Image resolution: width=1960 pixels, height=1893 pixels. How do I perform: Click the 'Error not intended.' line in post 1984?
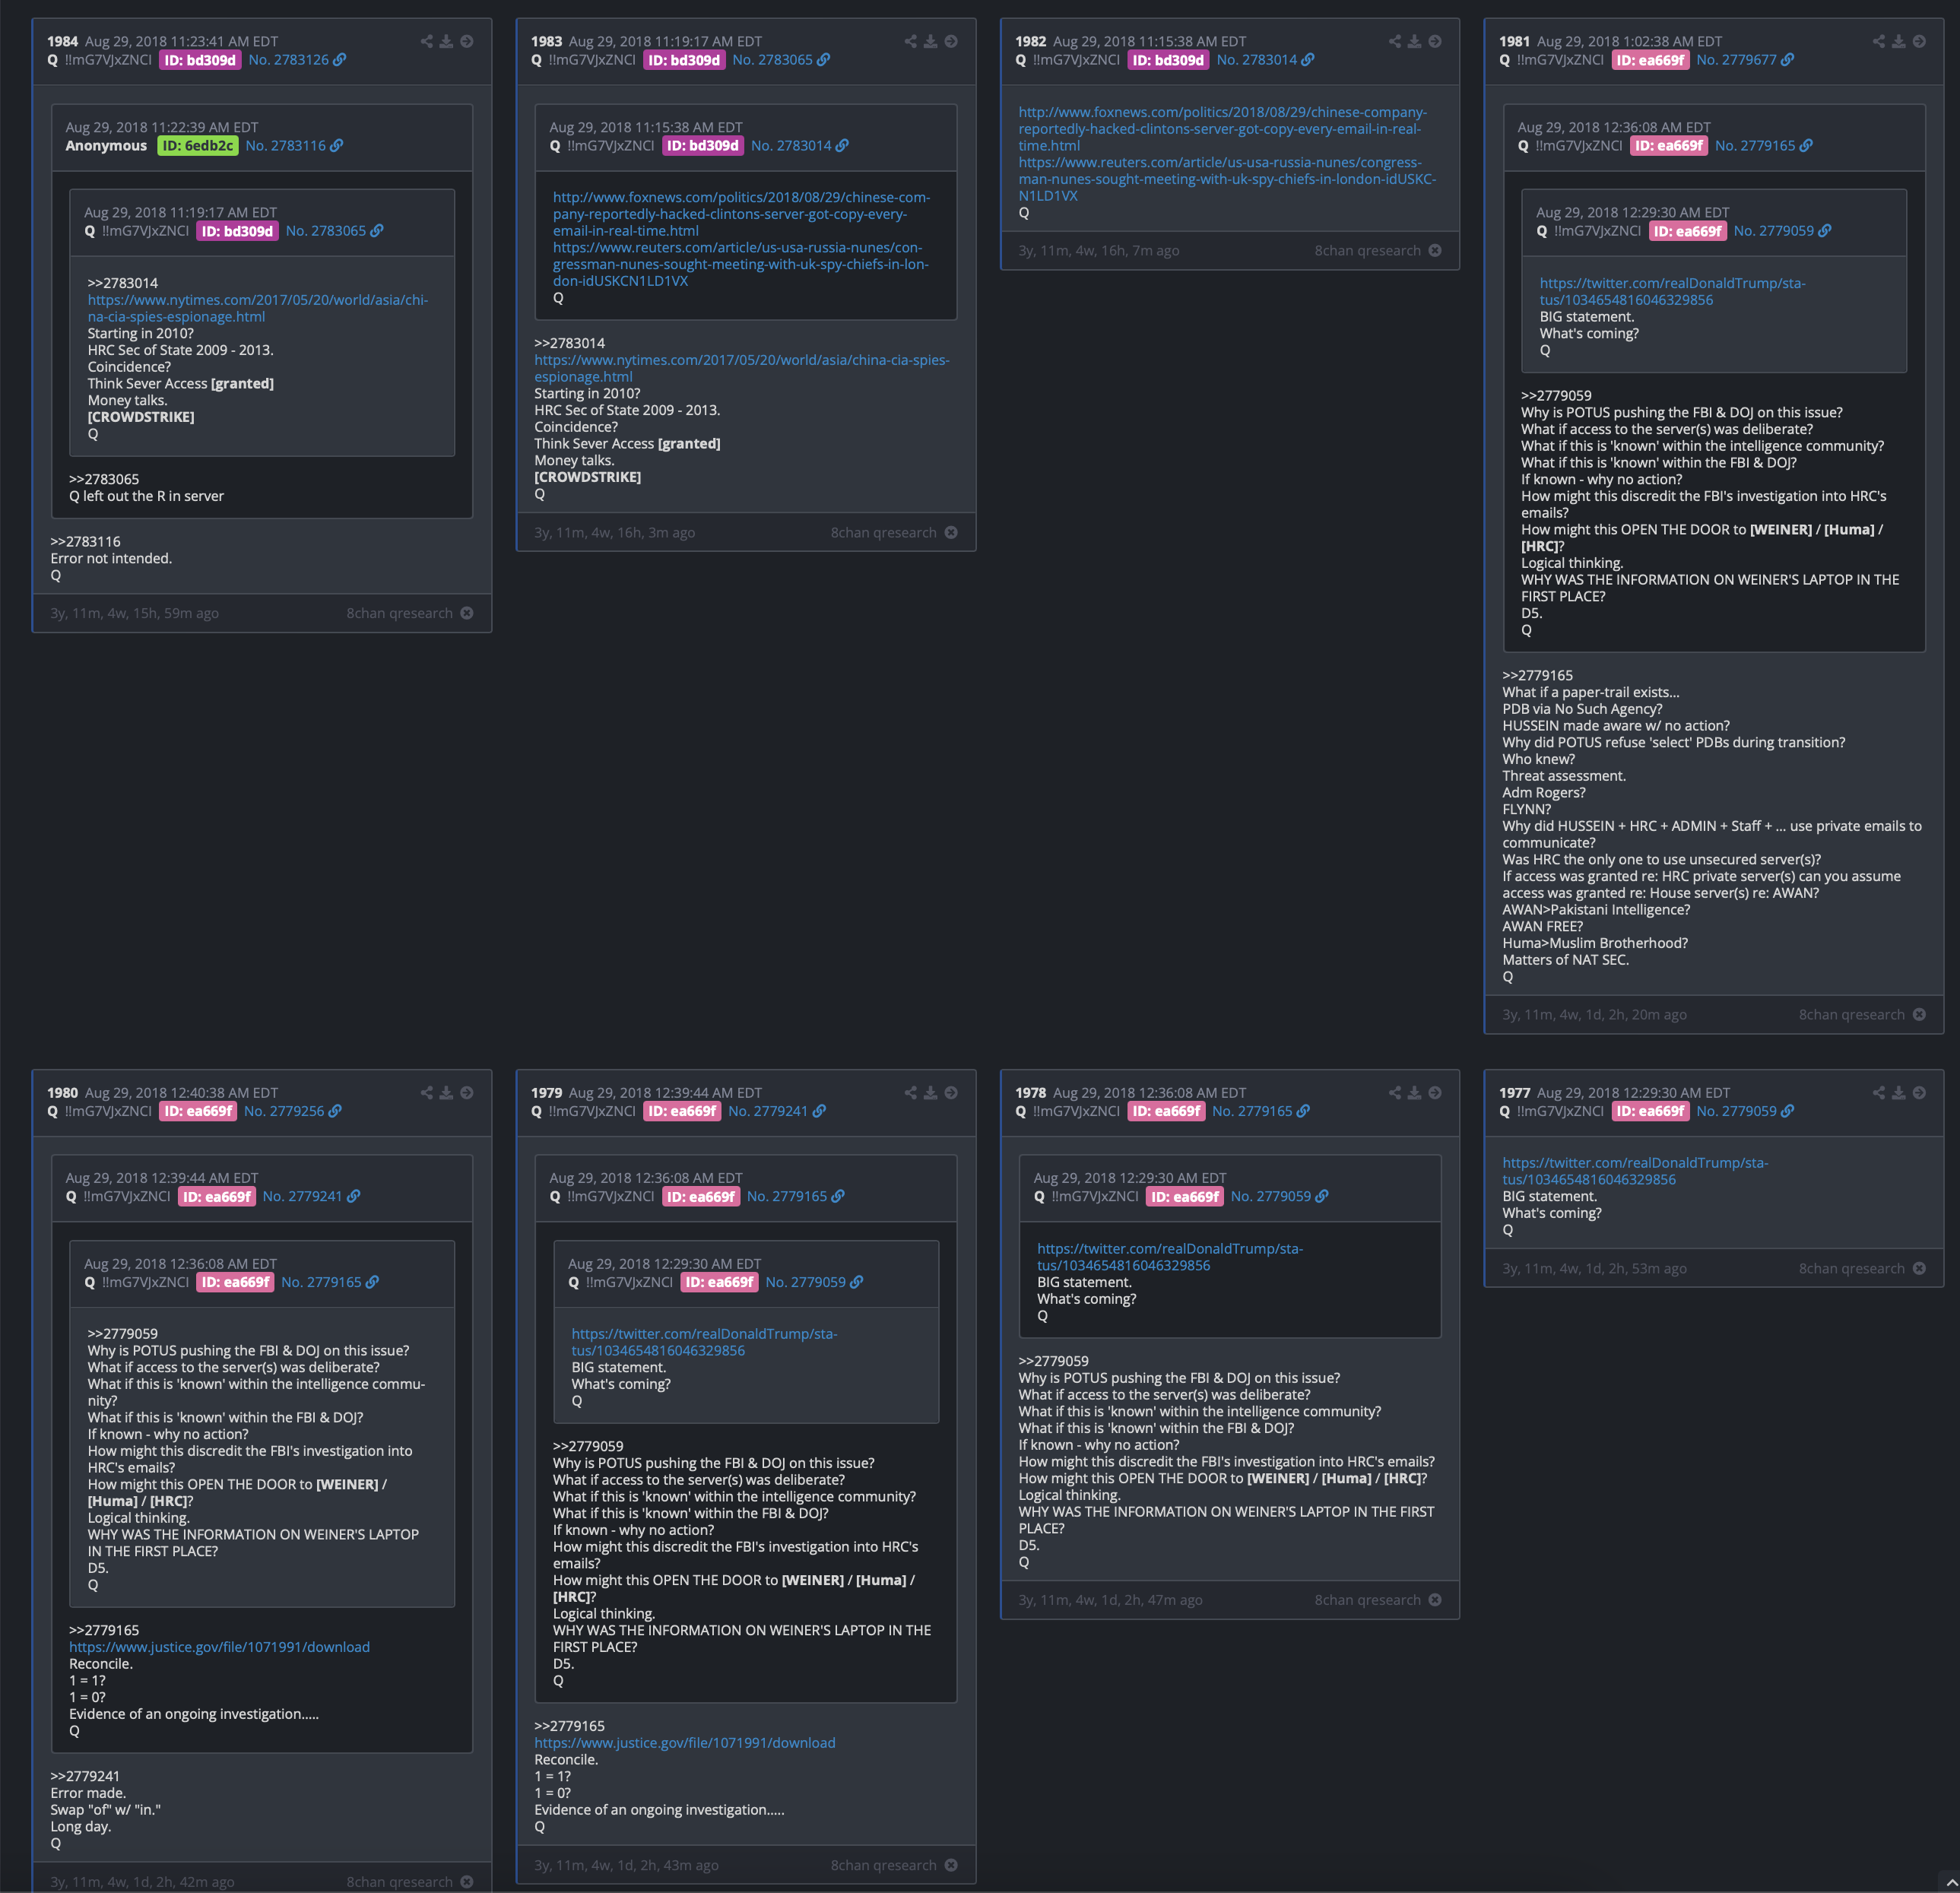111,559
